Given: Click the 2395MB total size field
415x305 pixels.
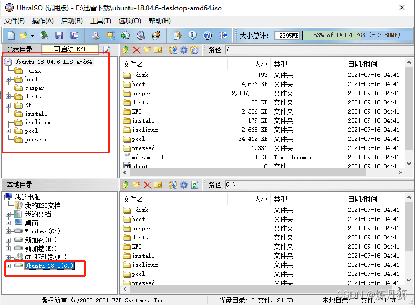Looking at the screenshot, I should coord(288,36).
